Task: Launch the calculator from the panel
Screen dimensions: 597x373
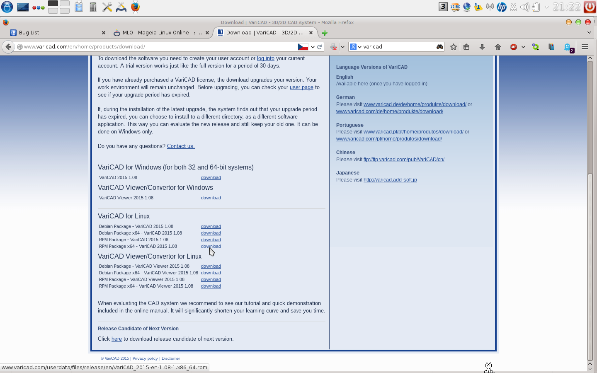Action: pos(93,7)
